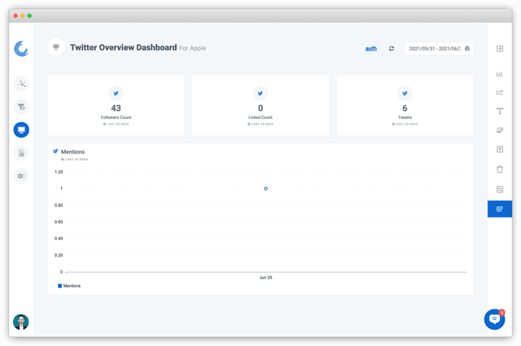Click the auth link
Viewport: 521px width, 346px height.
[371, 49]
